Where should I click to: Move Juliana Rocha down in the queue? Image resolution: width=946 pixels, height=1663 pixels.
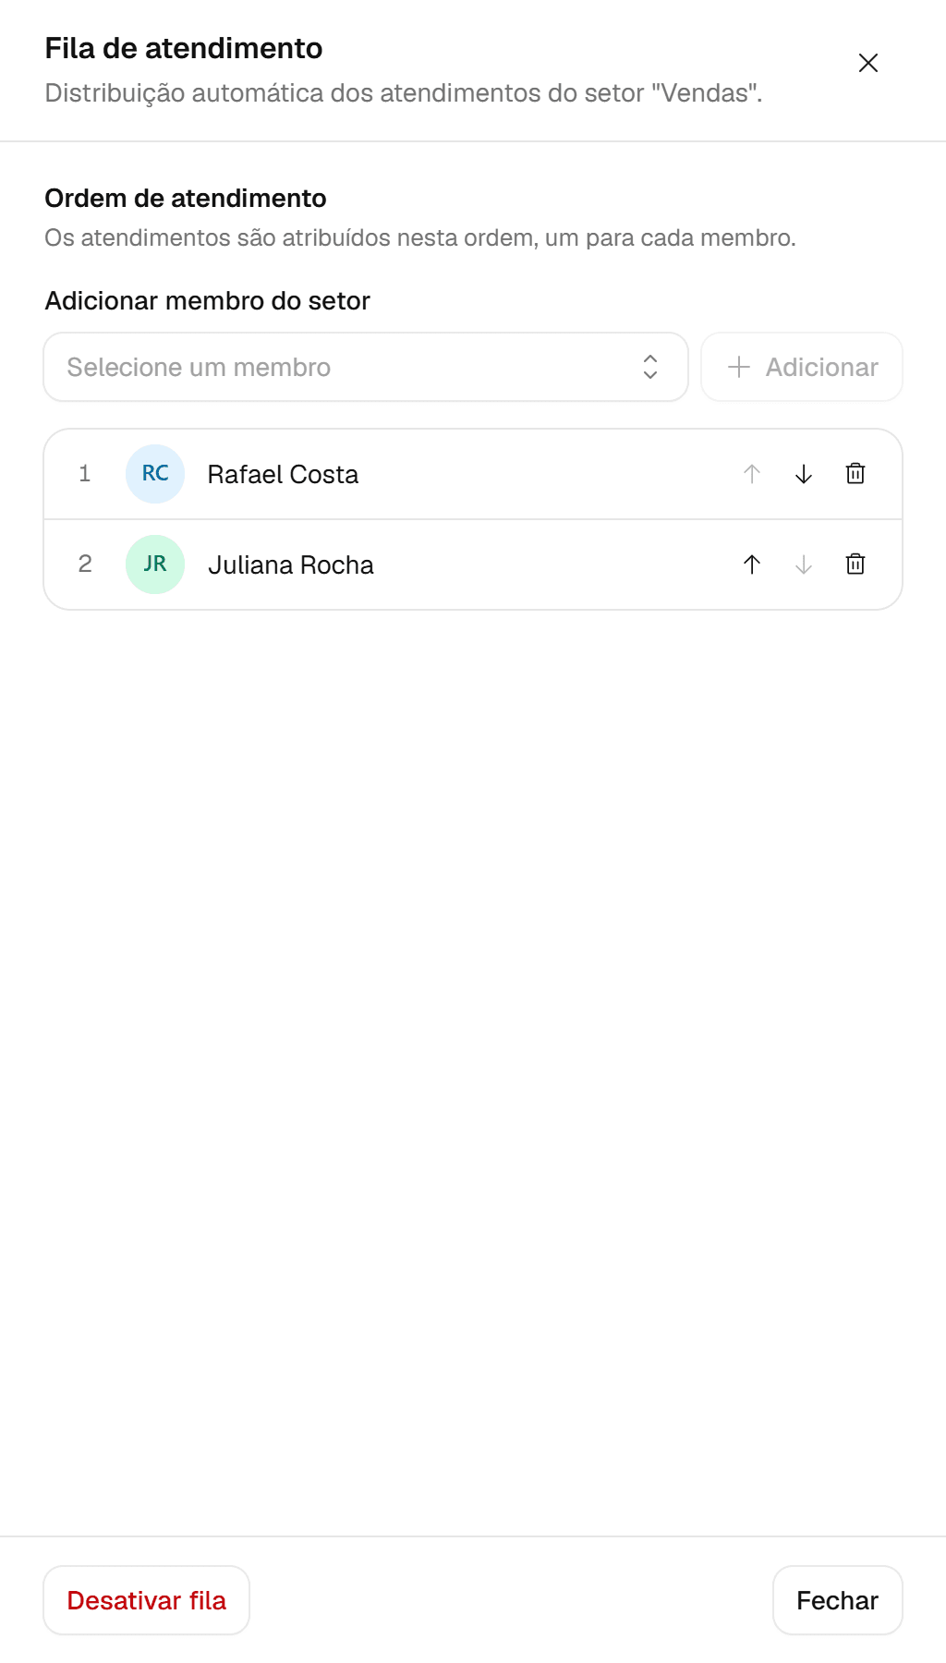tap(804, 564)
